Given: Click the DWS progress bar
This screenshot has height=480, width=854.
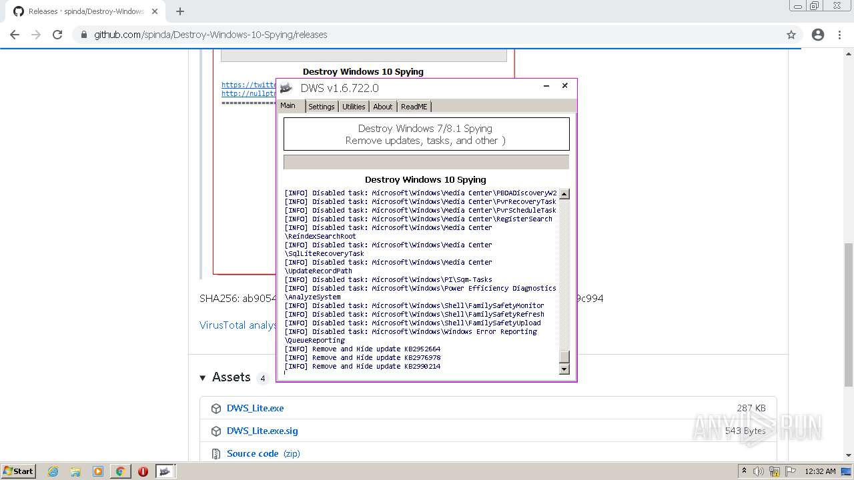Looking at the screenshot, I should [x=426, y=162].
